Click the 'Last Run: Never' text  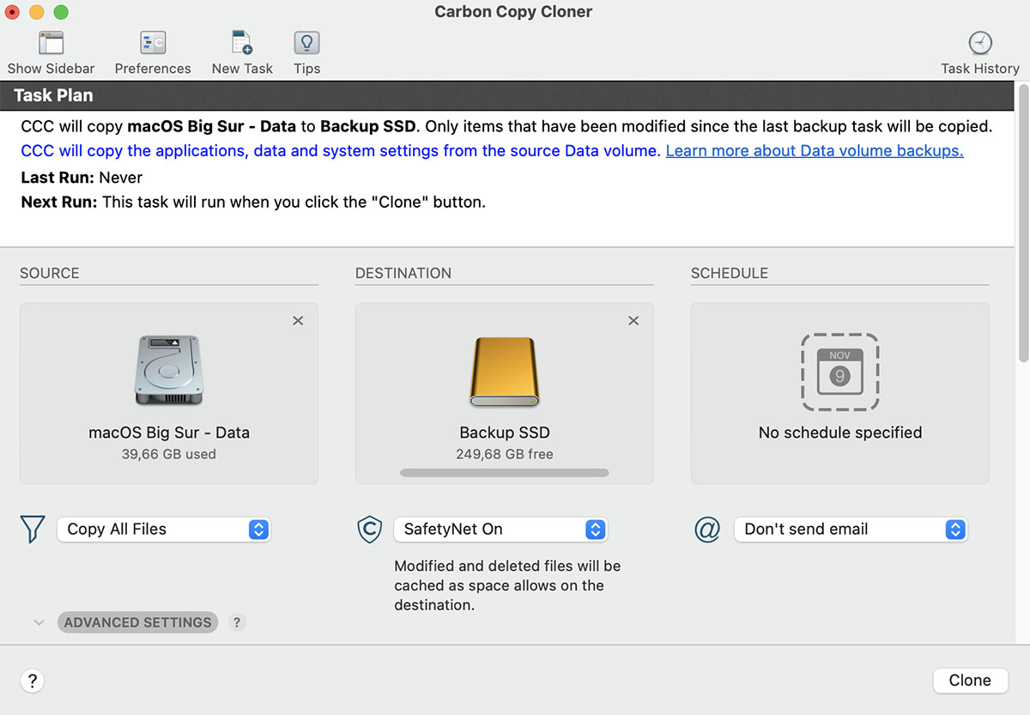[x=82, y=178]
